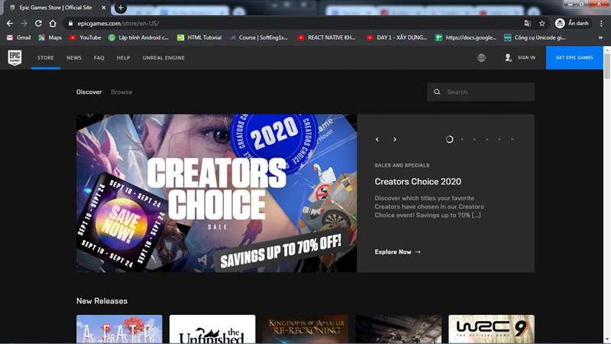
Task: Open the Lập trình Android bookmark
Action: pos(138,37)
